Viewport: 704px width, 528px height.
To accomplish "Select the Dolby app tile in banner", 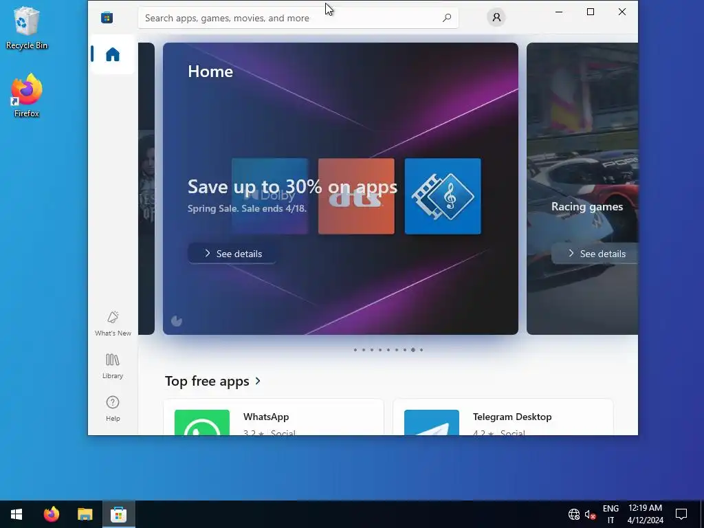I will coord(269,196).
